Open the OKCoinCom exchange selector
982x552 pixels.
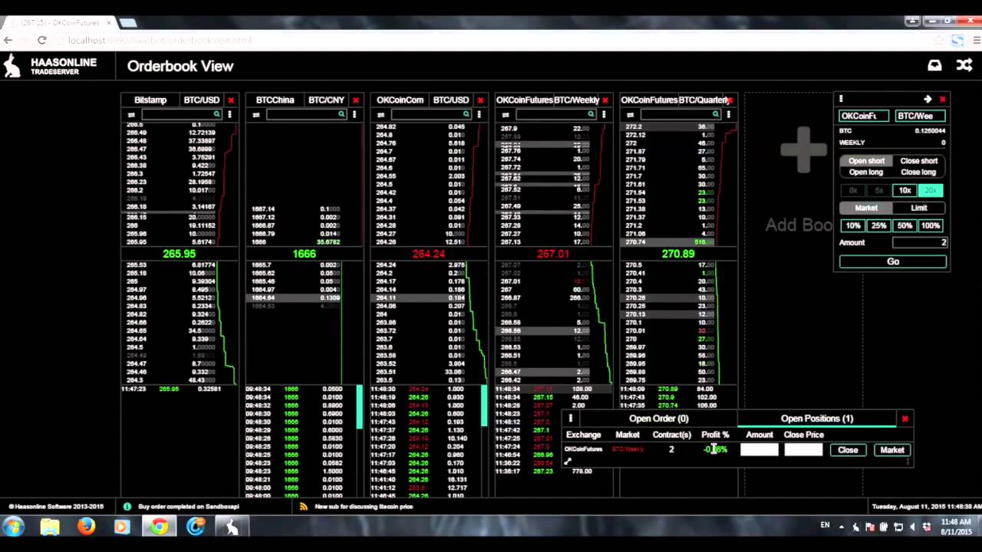coord(400,100)
